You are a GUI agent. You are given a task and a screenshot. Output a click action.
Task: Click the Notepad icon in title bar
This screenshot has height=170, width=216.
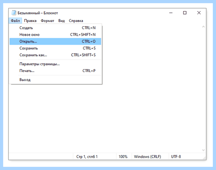click(14, 13)
